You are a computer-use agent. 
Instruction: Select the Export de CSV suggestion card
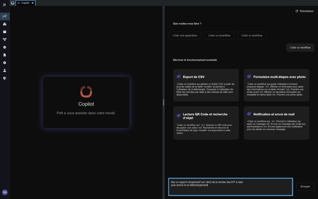206,85
